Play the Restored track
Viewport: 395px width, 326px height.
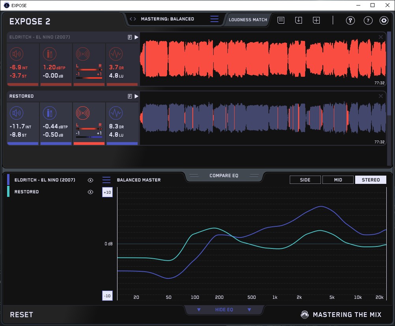click(136, 96)
